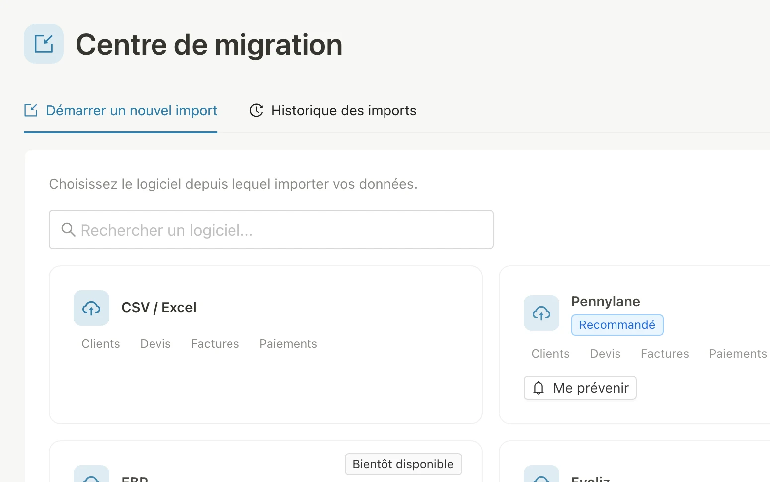Viewport: 770px width, 482px height.
Task: Click the cloud upload icon of CSV / Excel
Action: (91, 308)
